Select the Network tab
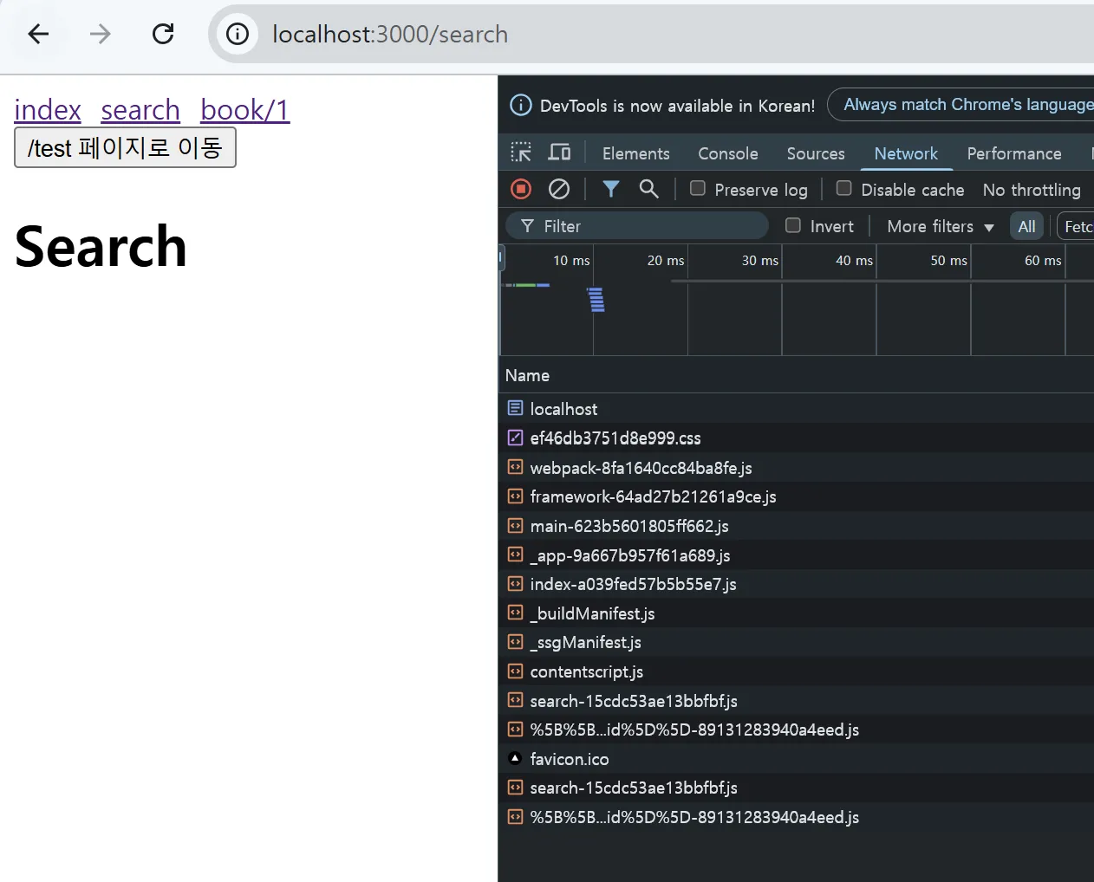This screenshot has height=882, width=1094. (906, 153)
